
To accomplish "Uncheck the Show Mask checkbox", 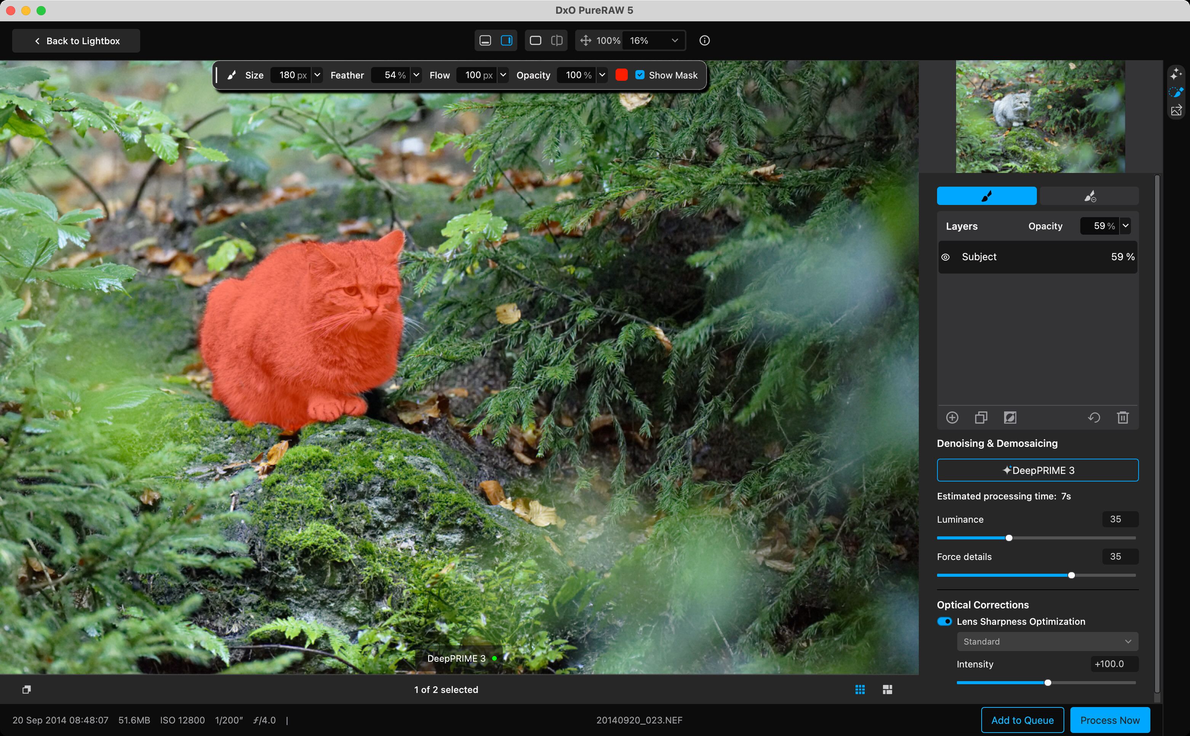I will (640, 75).
